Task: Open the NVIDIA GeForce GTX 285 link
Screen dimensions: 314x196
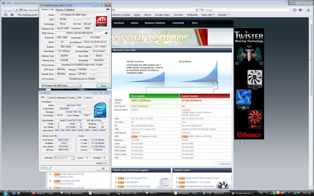Action: (72, 174)
